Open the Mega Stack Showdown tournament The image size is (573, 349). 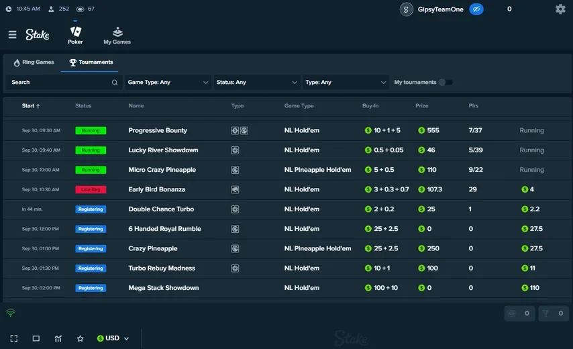click(x=163, y=289)
